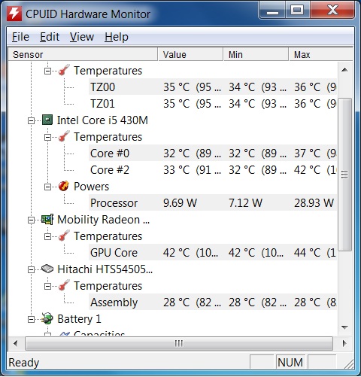
Task: Click the 9.69 W processor value
Action: (x=180, y=202)
